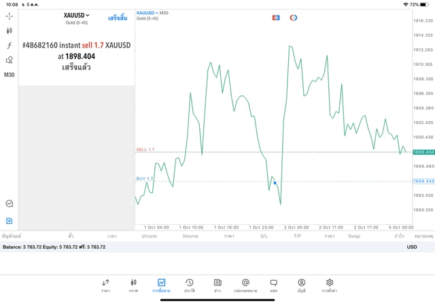Tap the battery indicator in status bar

coord(424,5)
